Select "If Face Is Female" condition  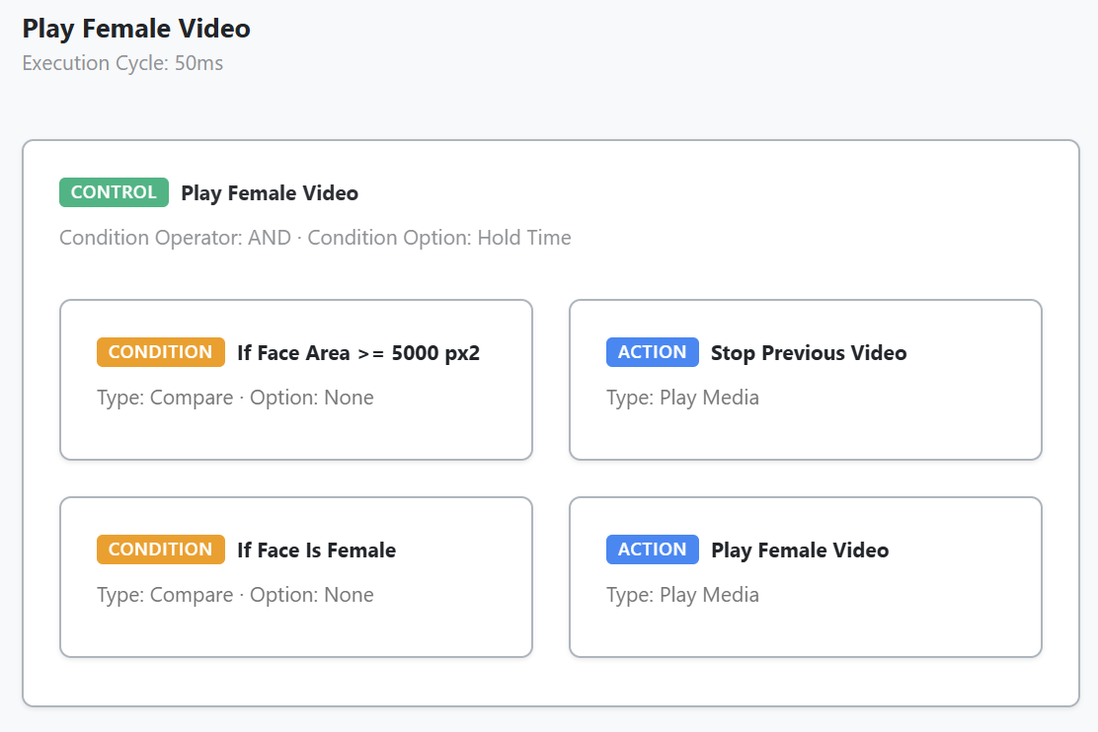point(317,550)
